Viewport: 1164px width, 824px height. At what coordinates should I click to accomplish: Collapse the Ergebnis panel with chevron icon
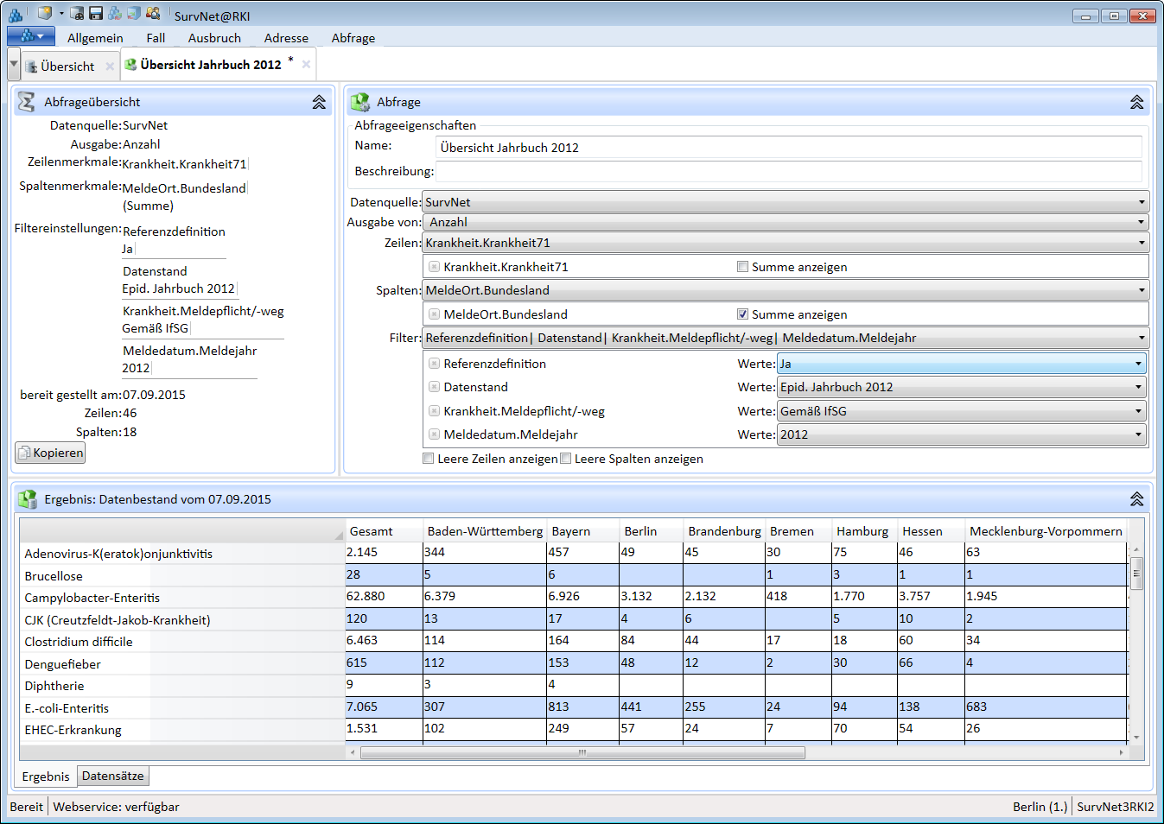tap(1136, 499)
